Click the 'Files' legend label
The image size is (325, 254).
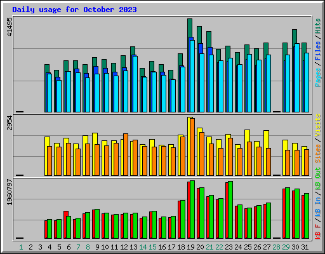pos(318,51)
